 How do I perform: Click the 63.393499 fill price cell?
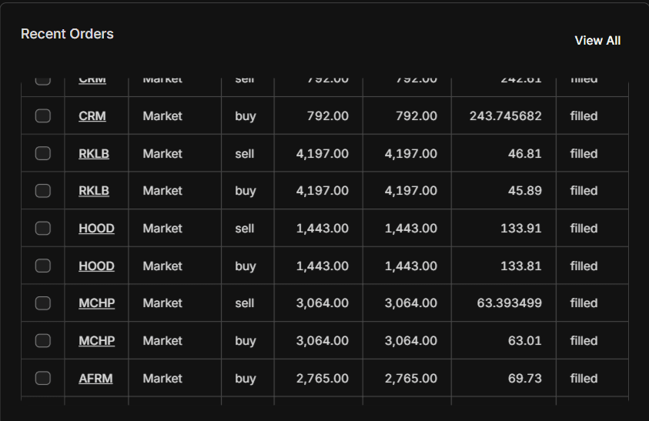tap(503, 303)
